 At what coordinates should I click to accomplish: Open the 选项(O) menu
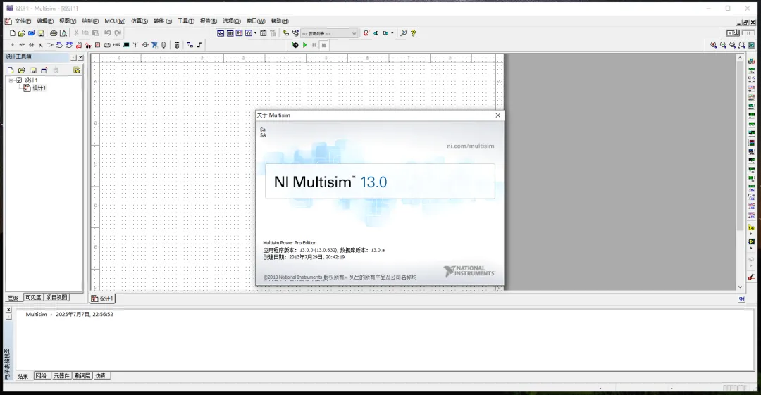pyautogui.click(x=232, y=21)
